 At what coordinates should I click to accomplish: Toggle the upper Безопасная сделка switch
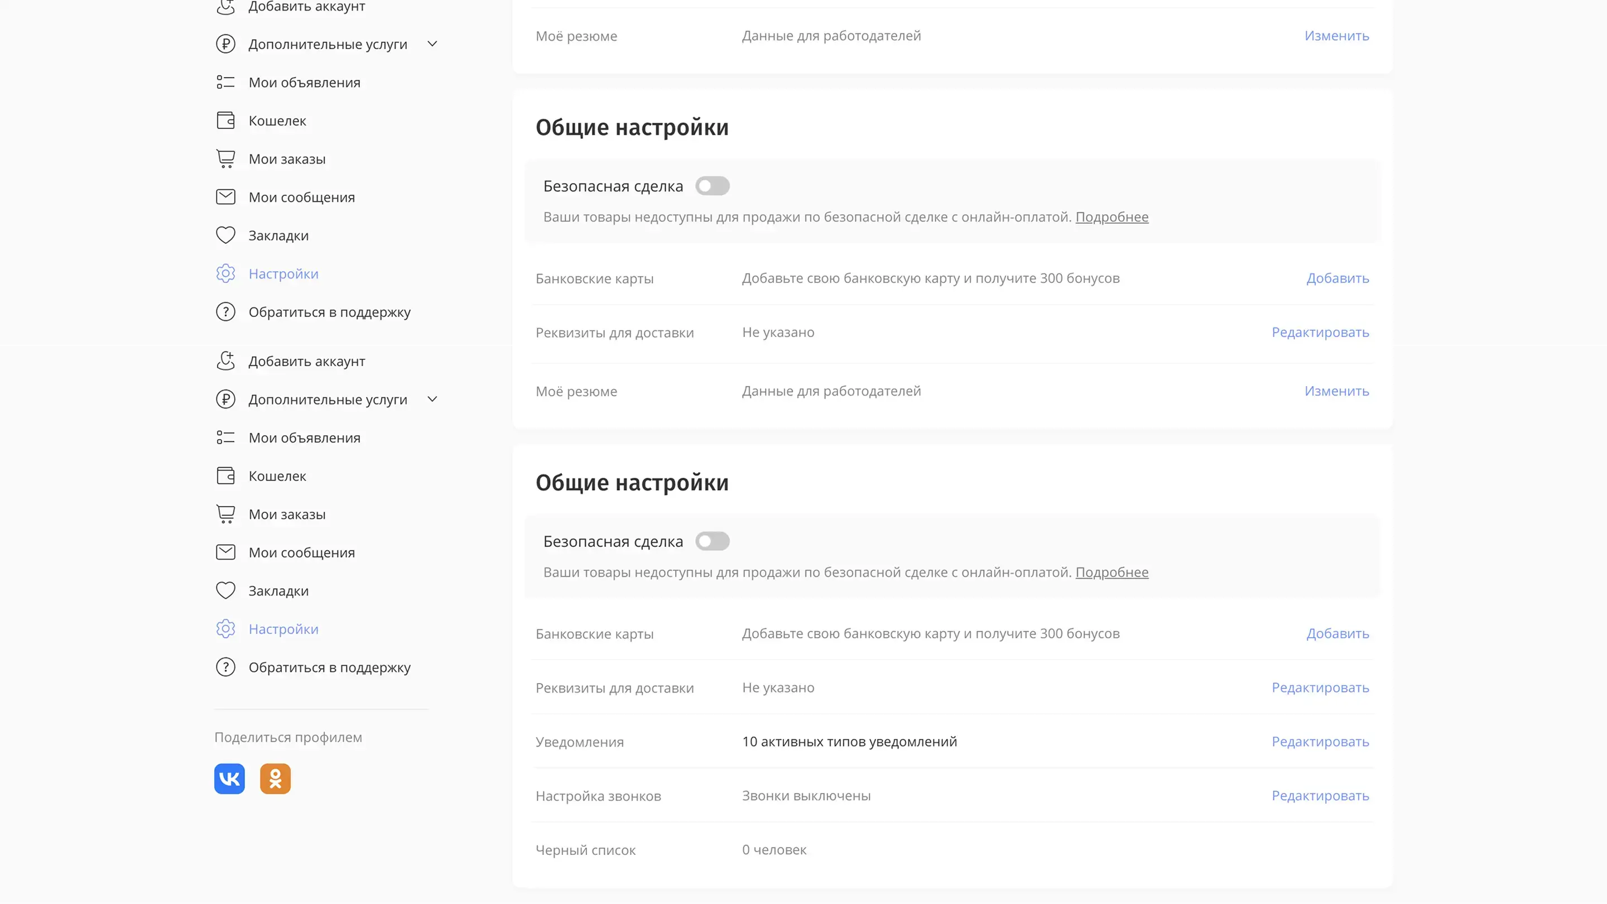pyautogui.click(x=713, y=186)
